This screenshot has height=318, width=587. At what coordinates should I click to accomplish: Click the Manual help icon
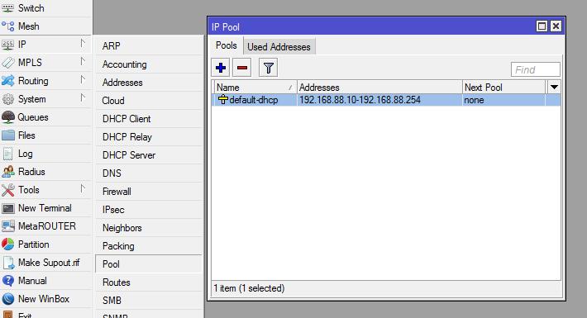click(8, 281)
